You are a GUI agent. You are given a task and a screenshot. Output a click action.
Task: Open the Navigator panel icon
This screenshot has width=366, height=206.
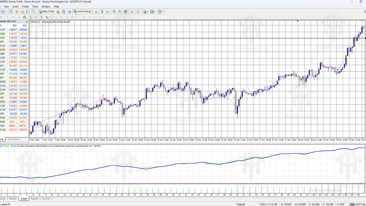click(x=22, y=12)
